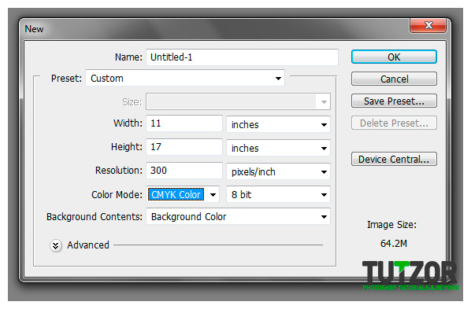This screenshot has height=309, width=471.
Task: Click the Height value field
Action: click(184, 147)
